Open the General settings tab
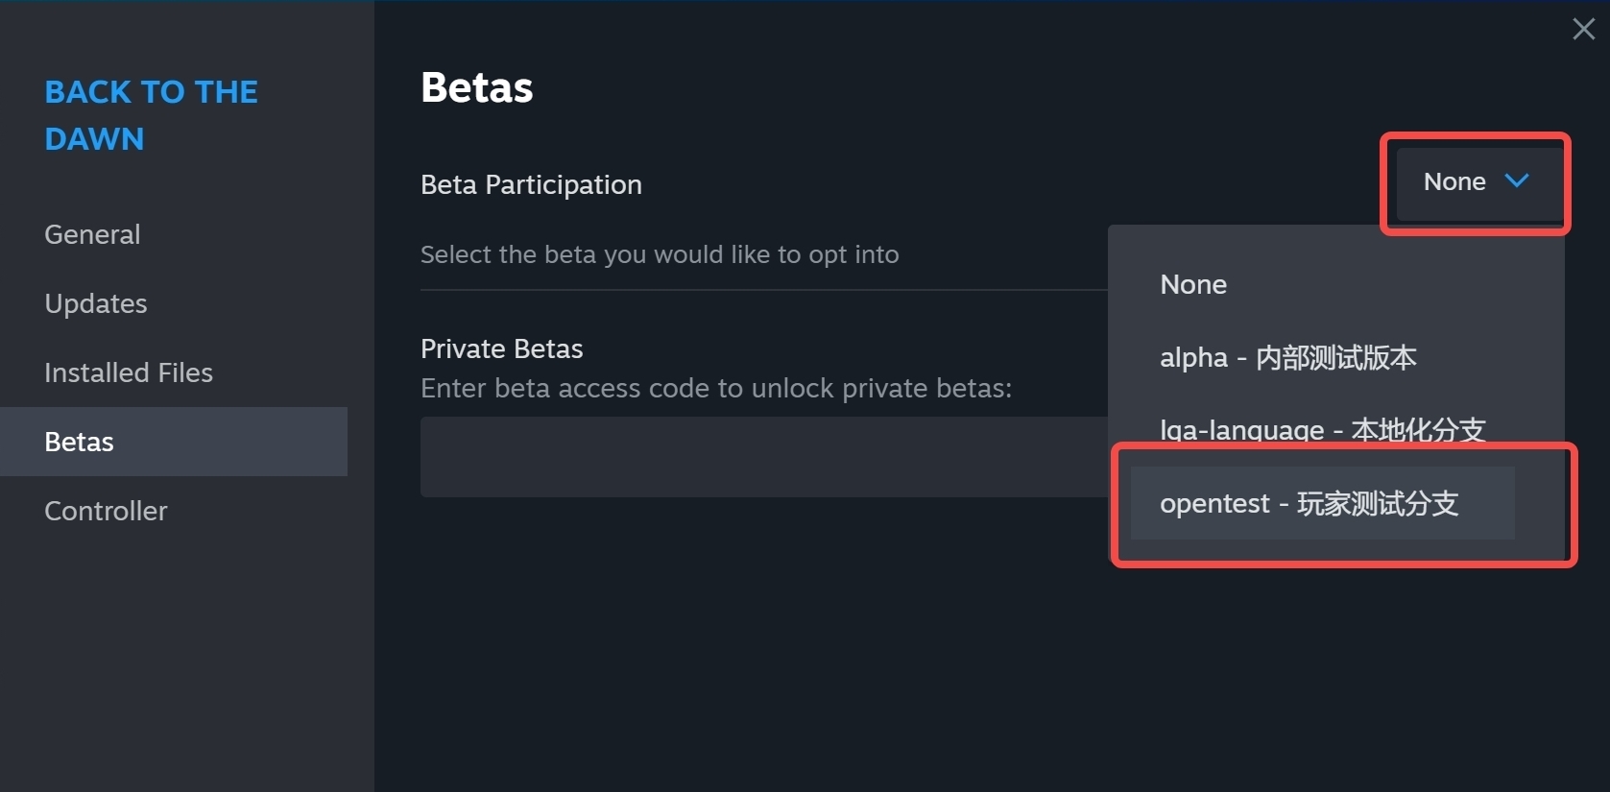1610x792 pixels. coord(92,234)
